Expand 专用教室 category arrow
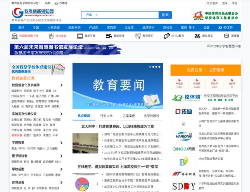This screenshot has height=192, width=250. [x=62, y=143]
